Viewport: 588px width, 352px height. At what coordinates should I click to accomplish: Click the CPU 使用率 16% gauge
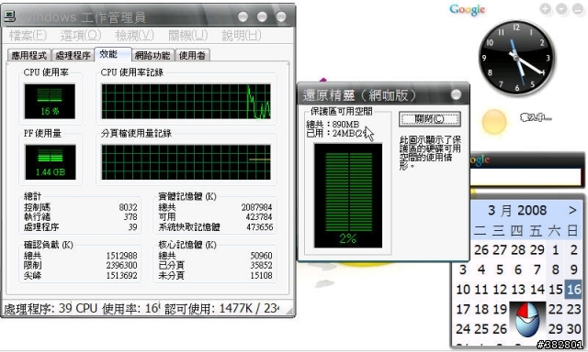click(50, 102)
